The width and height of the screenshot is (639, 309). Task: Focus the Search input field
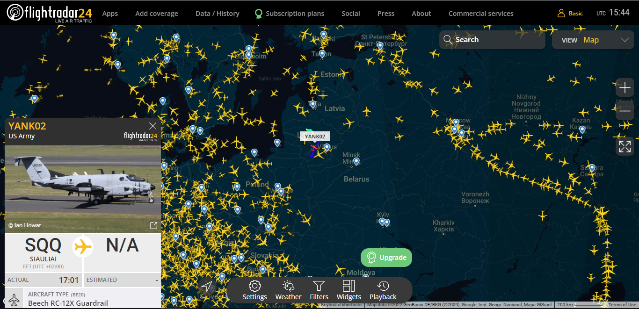[x=492, y=40]
